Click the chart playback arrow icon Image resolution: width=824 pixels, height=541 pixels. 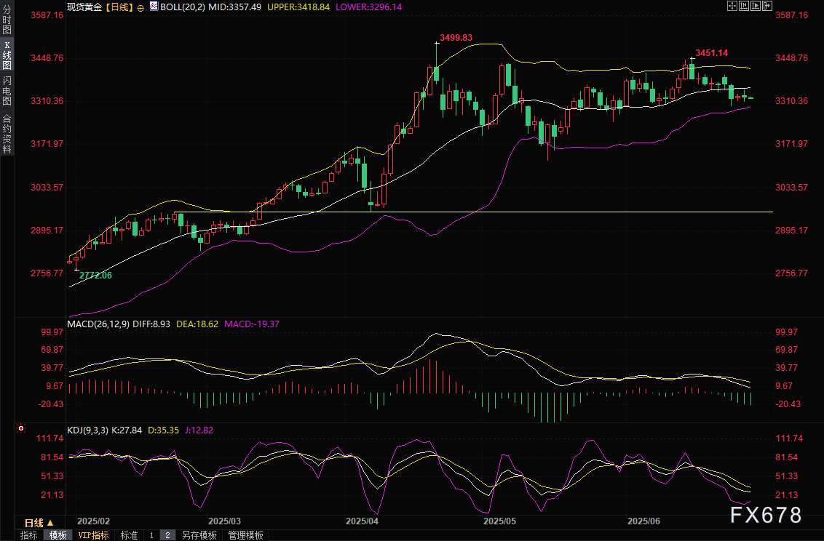755,6
